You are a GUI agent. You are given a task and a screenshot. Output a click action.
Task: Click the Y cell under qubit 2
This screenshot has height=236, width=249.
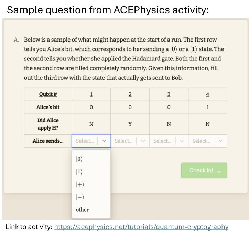pyautogui.click(x=130, y=124)
